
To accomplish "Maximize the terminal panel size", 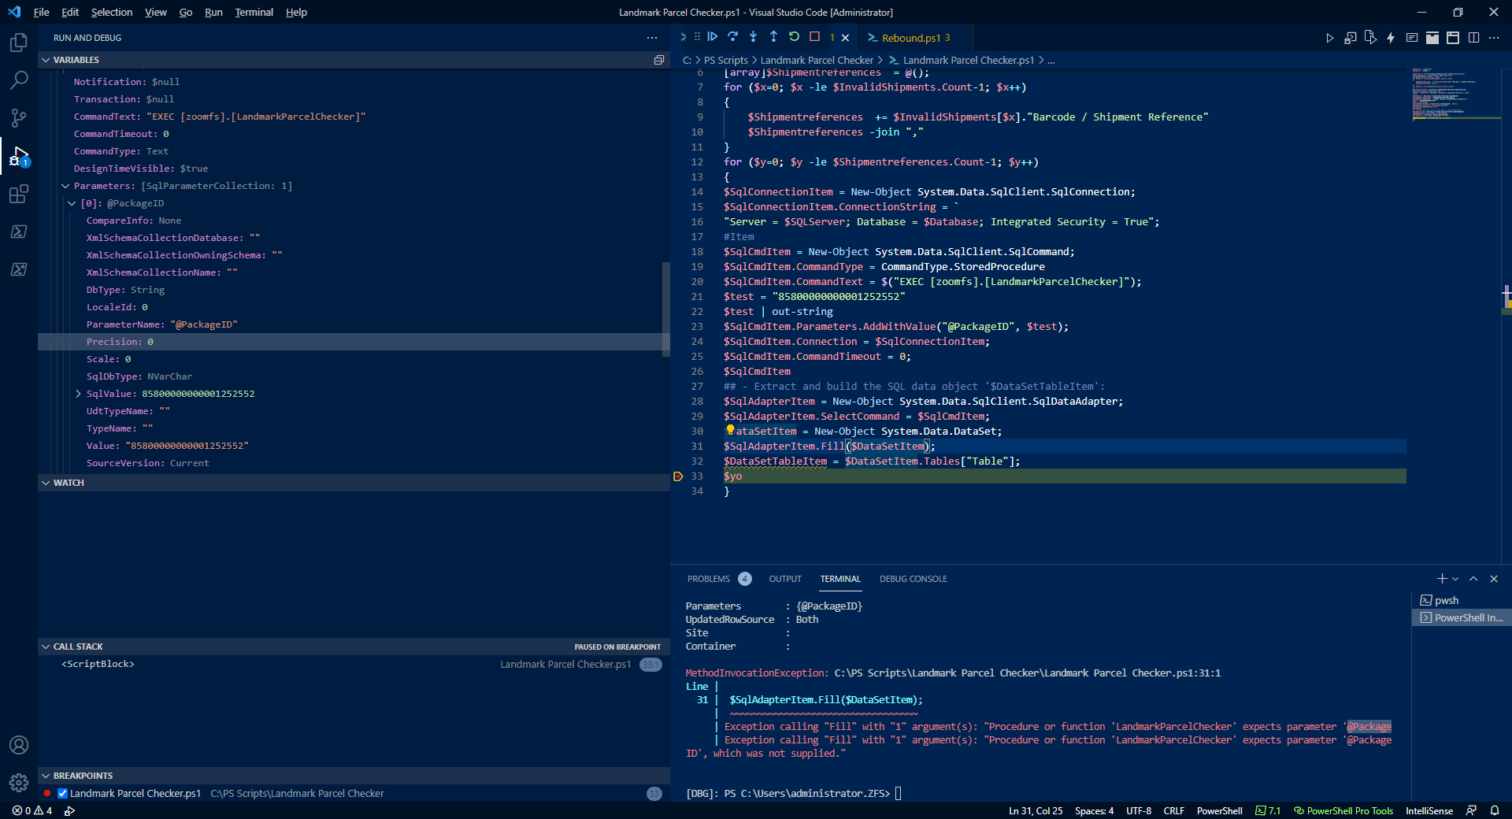I will [x=1473, y=579].
